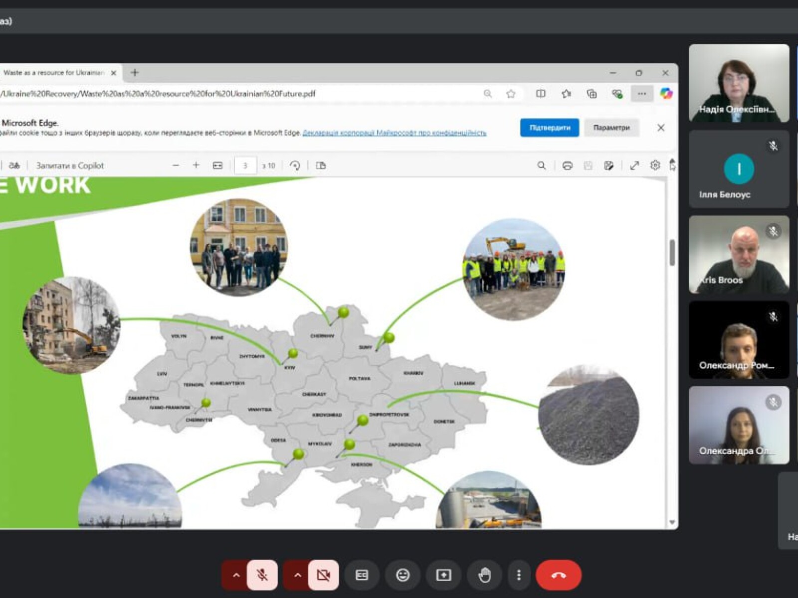The width and height of the screenshot is (798, 598).
Task: Click the 'KYIV' label on the map
Action: [x=289, y=368]
